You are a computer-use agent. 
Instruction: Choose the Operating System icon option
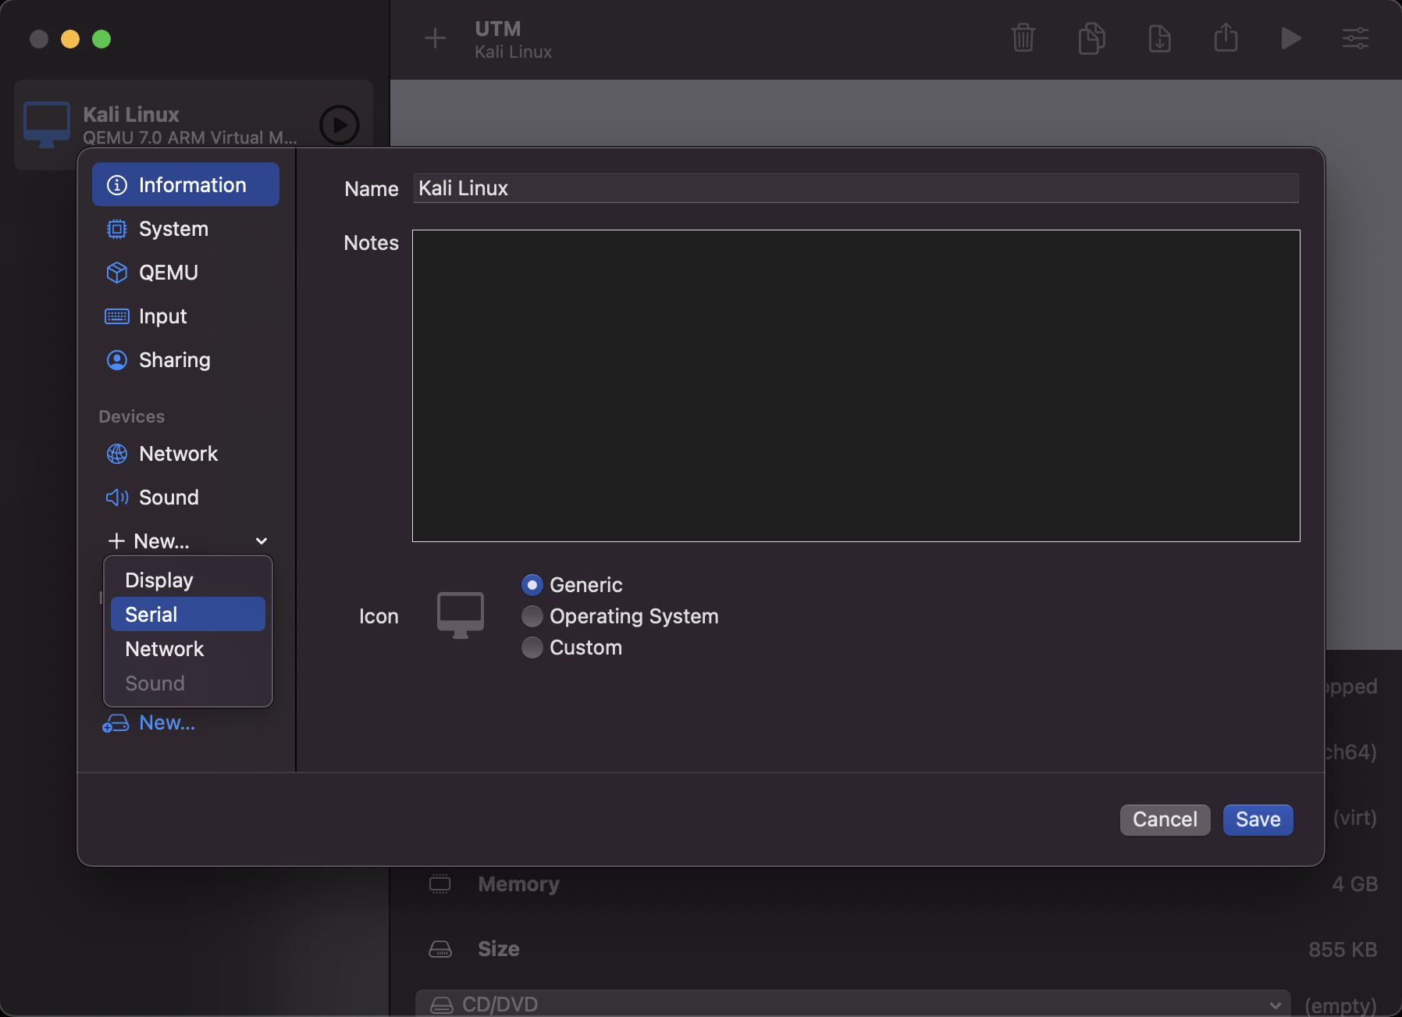[532, 616]
